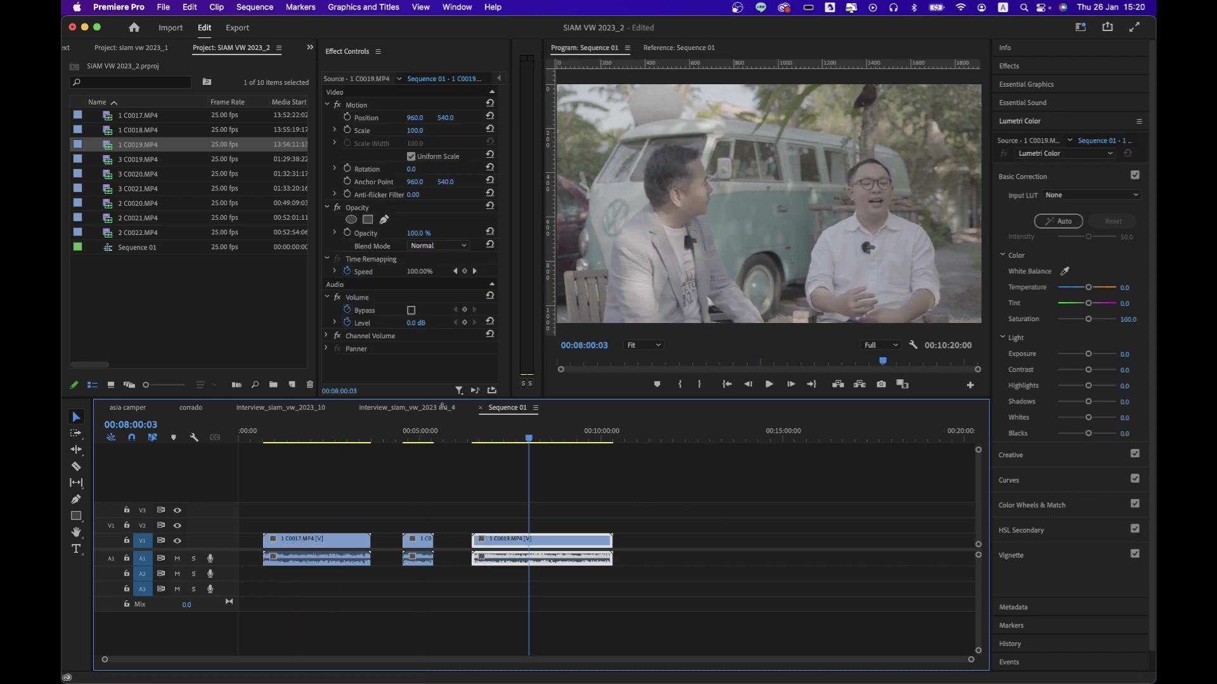
Task: Click the Find magnifier in Project panel
Action: (x=255, y=384)
